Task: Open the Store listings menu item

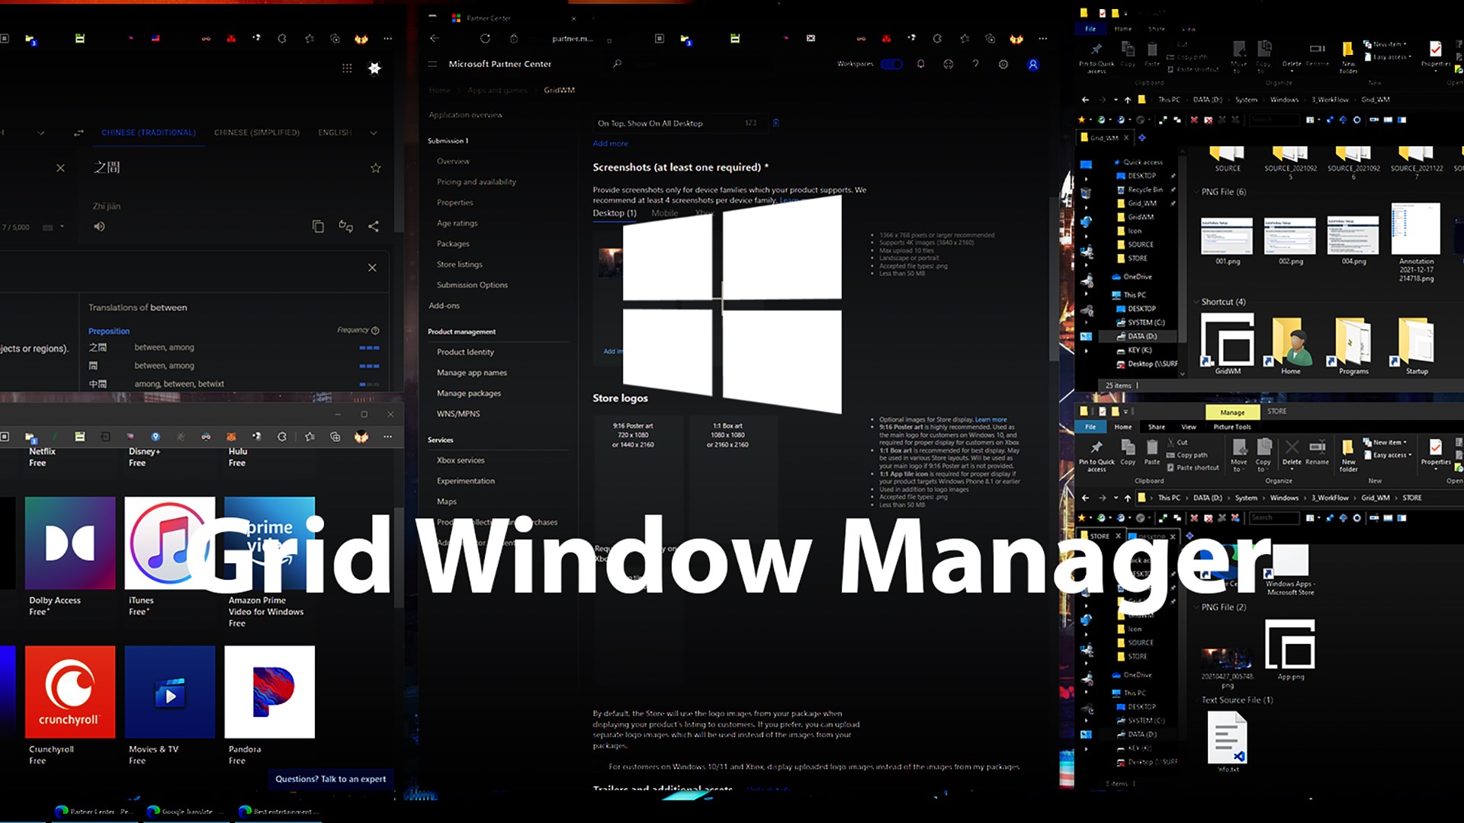Action: (459, 264)
